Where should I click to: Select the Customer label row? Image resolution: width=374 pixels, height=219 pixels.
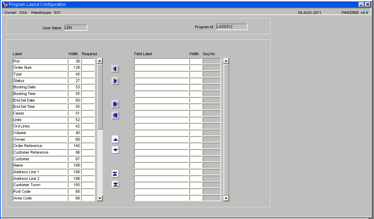point(40,159)
